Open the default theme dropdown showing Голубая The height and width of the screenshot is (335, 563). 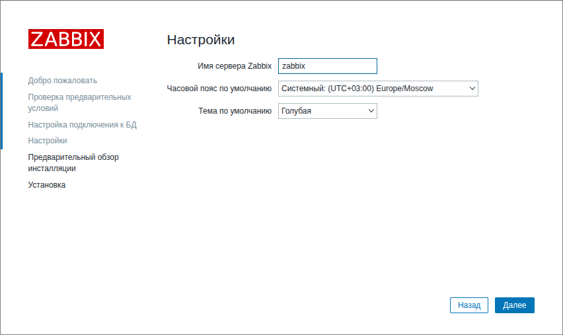click(328, 111)
